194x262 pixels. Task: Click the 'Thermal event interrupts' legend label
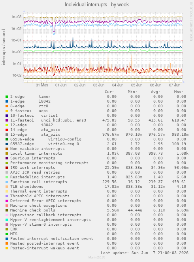tap(39, 191)
